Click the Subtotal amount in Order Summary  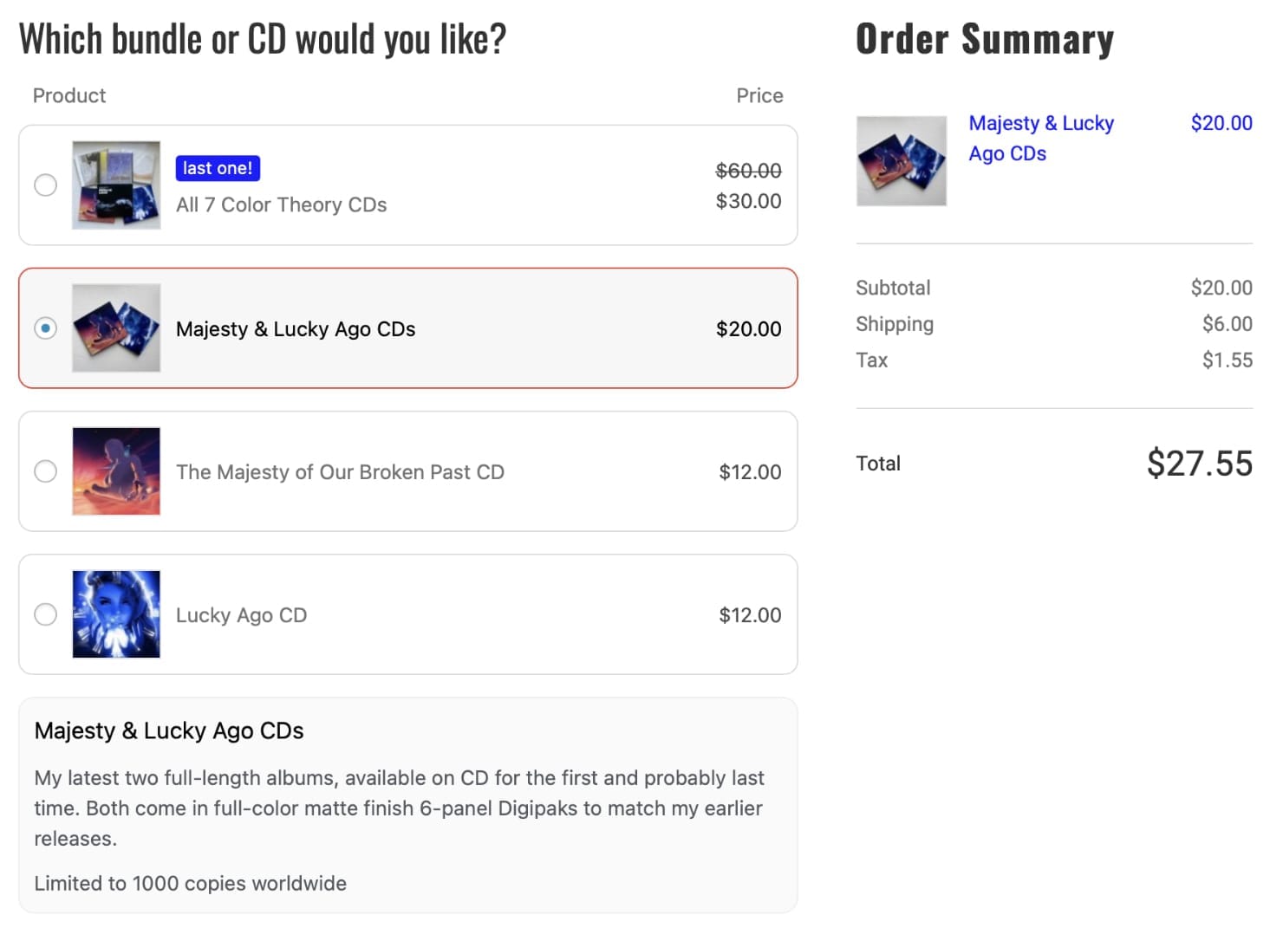click(1222, 287)
